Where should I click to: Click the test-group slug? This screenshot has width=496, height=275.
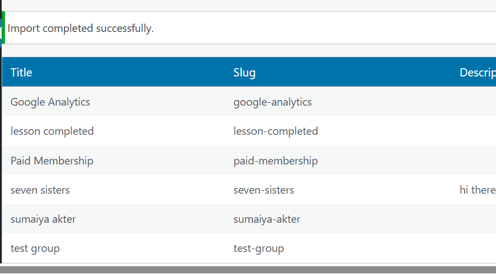(258, 249)
